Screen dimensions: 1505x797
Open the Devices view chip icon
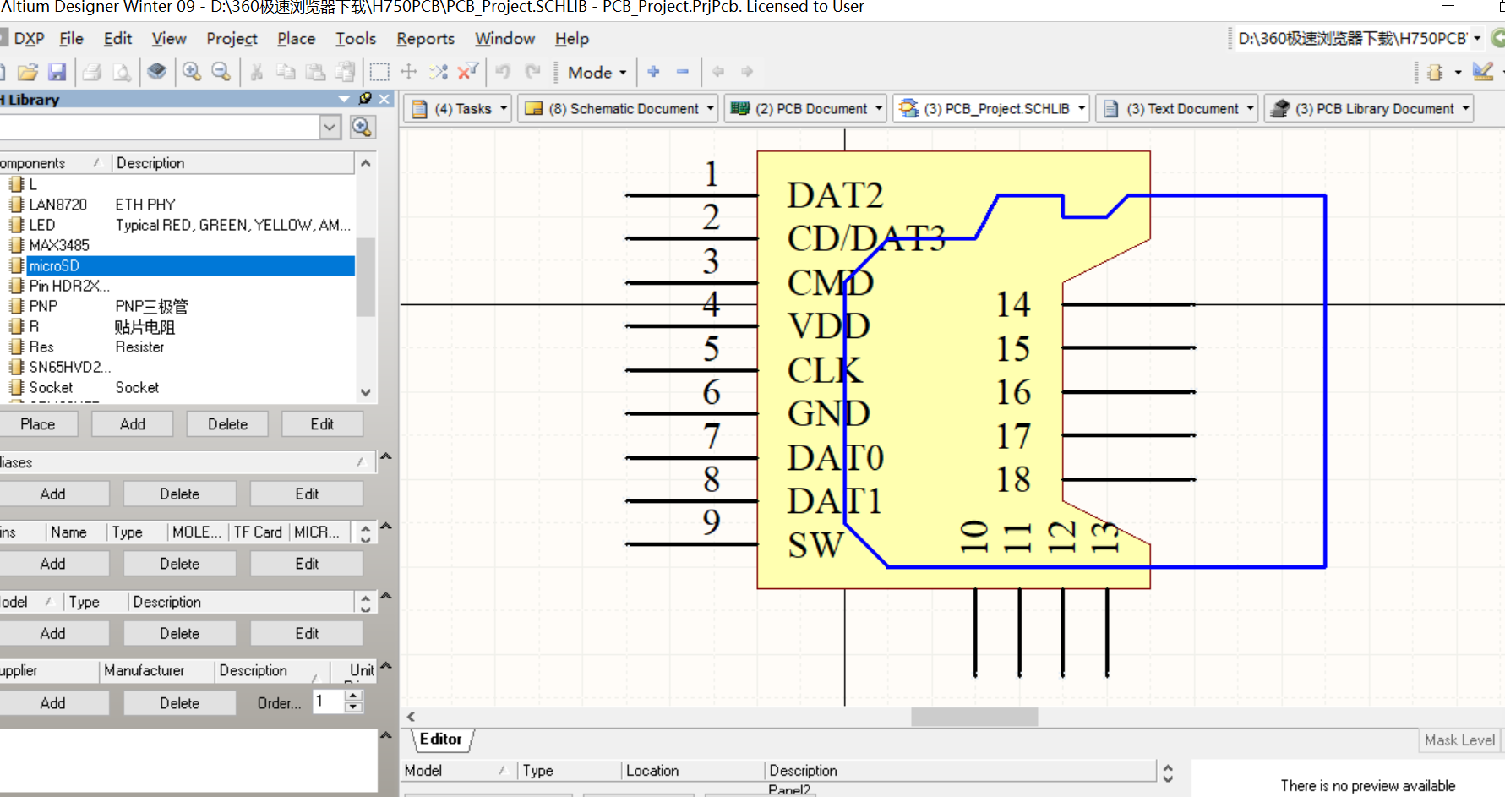coord(156,72)
